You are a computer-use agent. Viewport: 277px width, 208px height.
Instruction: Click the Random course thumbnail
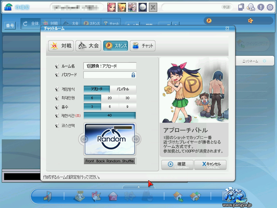tap(110, 139)
